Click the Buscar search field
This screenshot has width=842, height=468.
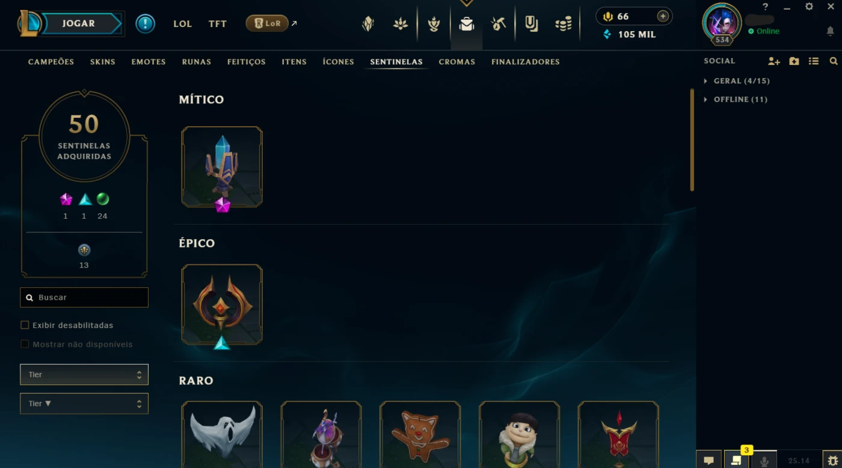[84, 297]
